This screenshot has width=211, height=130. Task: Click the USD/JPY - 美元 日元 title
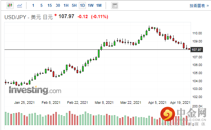(28, 17)
